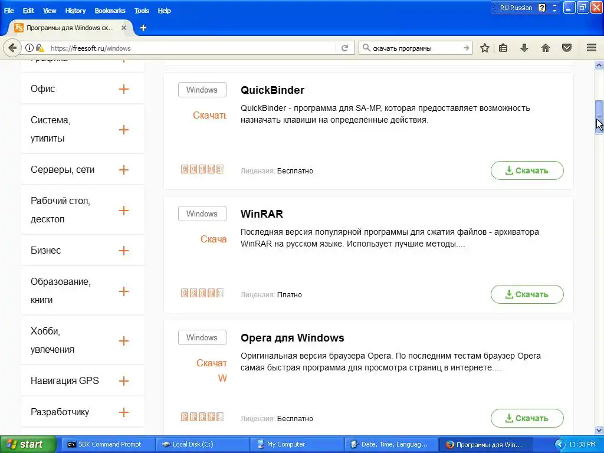The image size is (604, 453).
Task: Click the Windows tag on Opera card
Action: pyautogui.click(x=202, y=337)
